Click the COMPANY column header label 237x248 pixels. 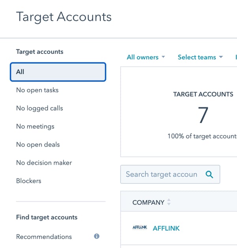click(148, 202)
